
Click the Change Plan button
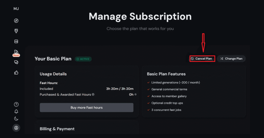(231, 59)
